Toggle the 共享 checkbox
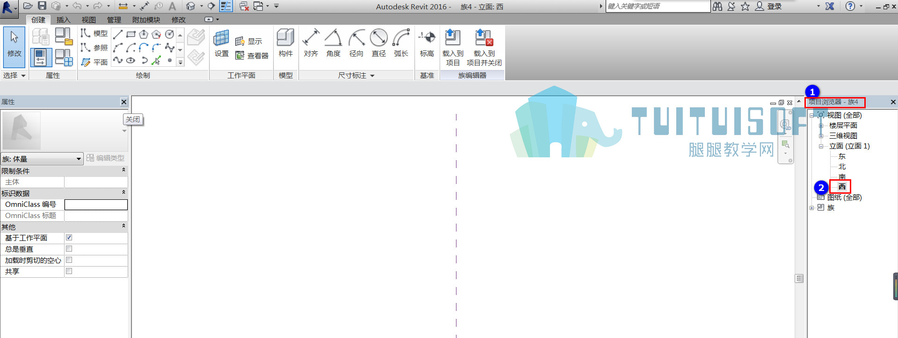 [x=69, y=271]
